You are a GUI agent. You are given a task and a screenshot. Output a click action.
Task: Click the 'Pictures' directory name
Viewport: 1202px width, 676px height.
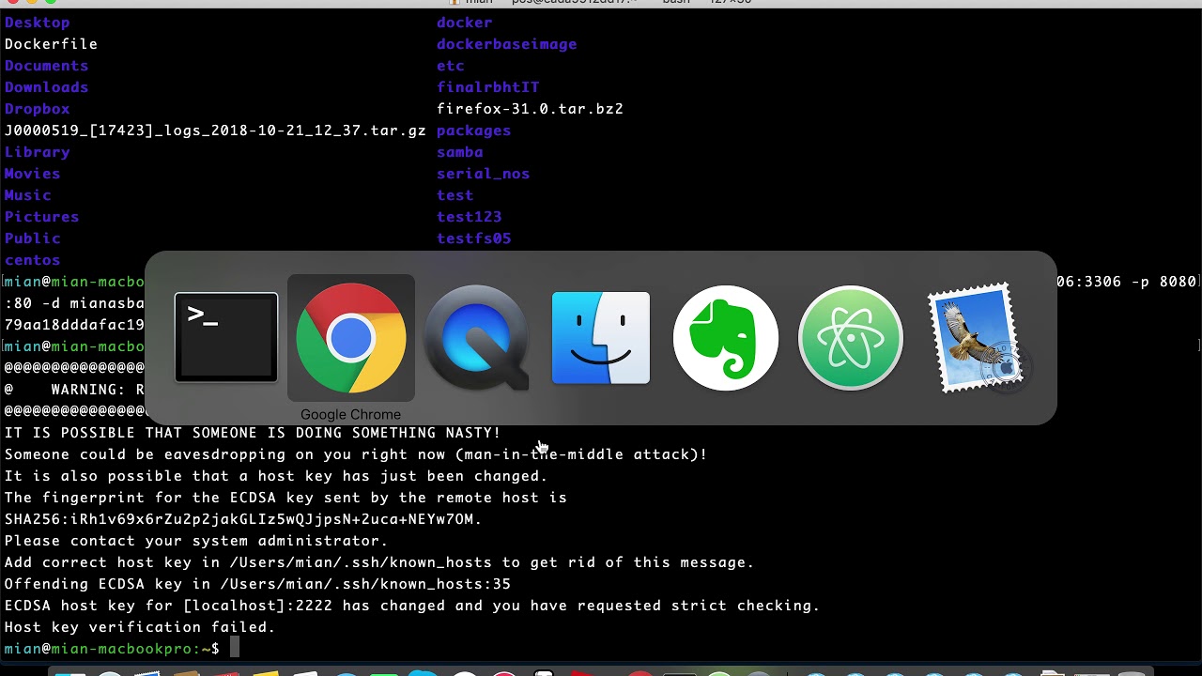(x=41, y=217)
